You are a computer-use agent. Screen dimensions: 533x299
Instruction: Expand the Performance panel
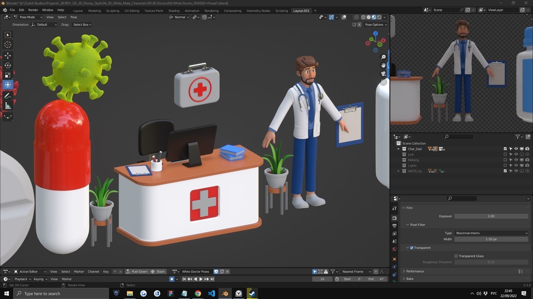tap(415, 271)
